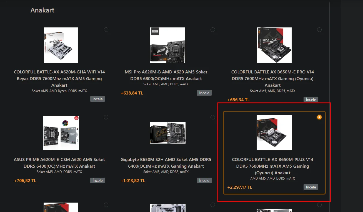Click the +638,84 TL price
This screenshot has width=363, height=212.
(x=132, y=93)
